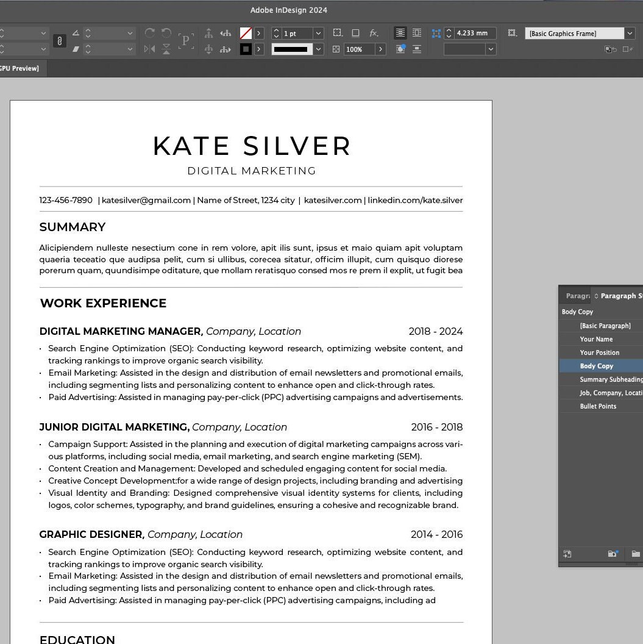Select the drop shadow icon in control panel

356,33
